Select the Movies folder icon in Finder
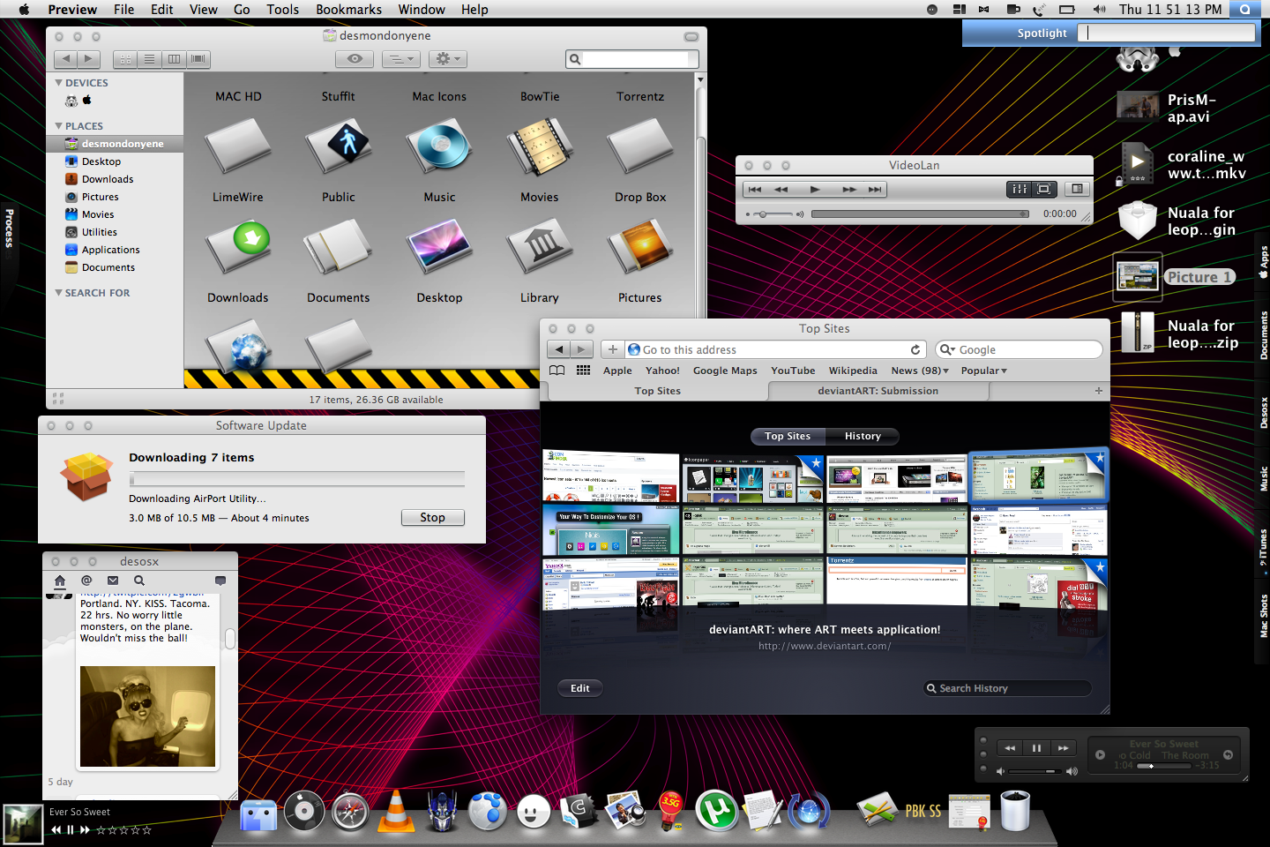1270x847 pixels. tap(540, 146)
